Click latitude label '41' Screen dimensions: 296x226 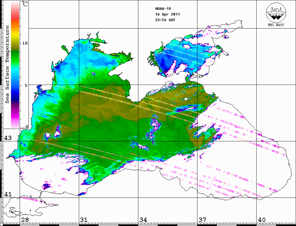(8, 194)
